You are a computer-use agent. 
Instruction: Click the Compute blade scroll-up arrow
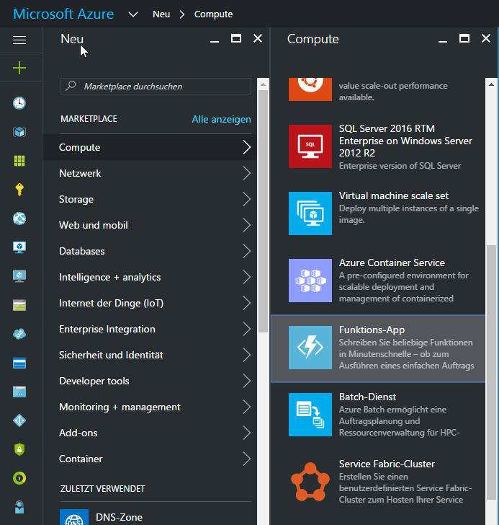(491, 84)
